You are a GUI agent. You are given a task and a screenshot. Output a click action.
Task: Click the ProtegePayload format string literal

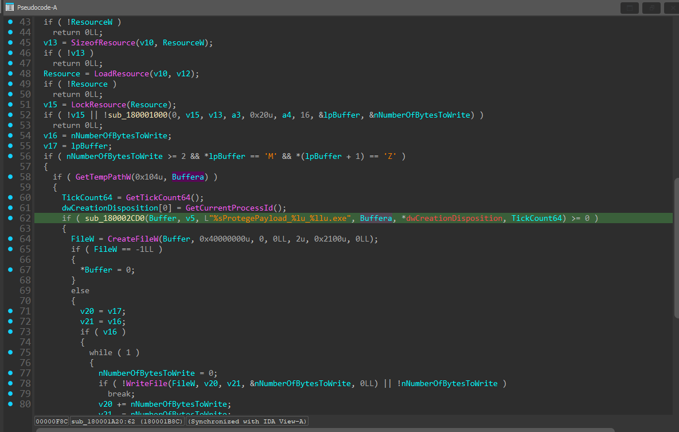pos(278,218)
